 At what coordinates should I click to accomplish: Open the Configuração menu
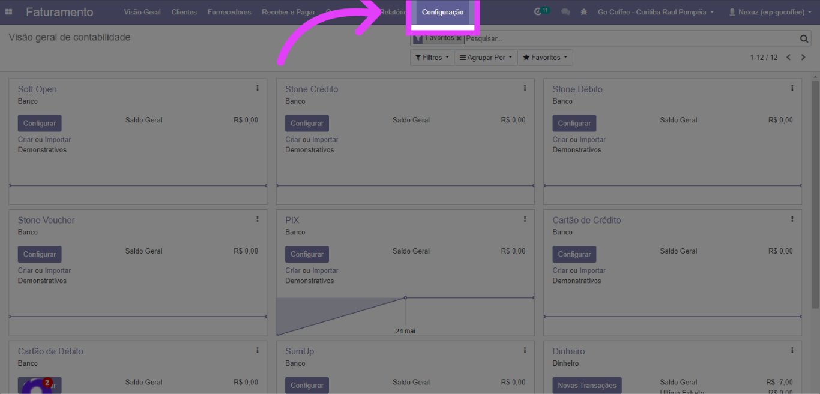442,12
